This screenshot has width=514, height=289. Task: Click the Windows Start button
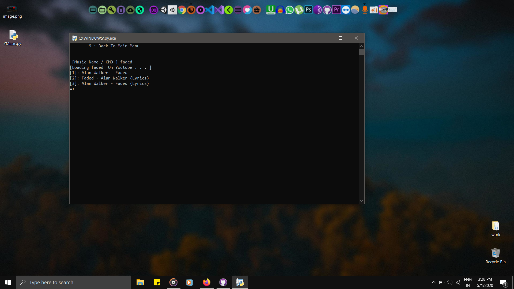click(8, 282)
